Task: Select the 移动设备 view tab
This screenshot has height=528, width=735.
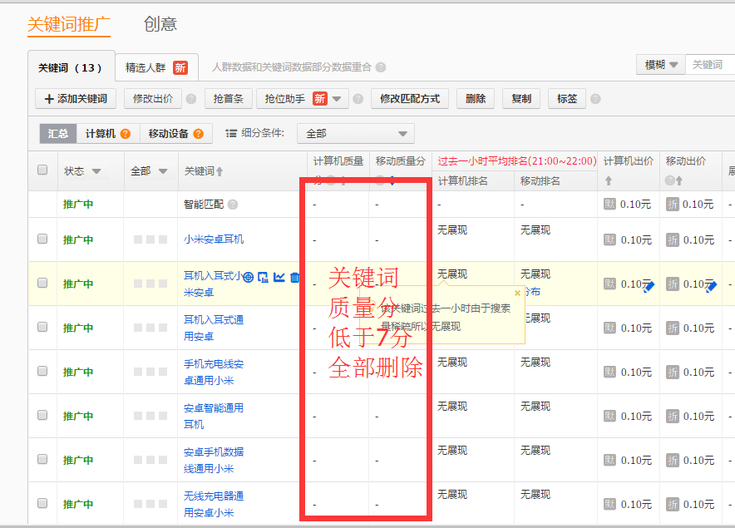Action: (175, 134)
